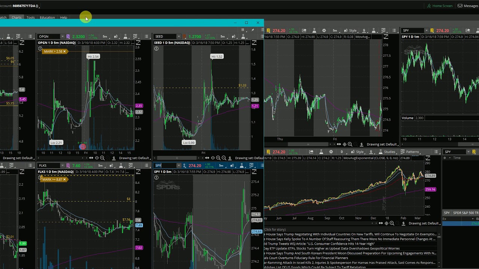Image resolution: width=479 pixels, height=269 pixels.
Task: Change OPGN chart 5m timeframe
Action: (x=105, y=37)
